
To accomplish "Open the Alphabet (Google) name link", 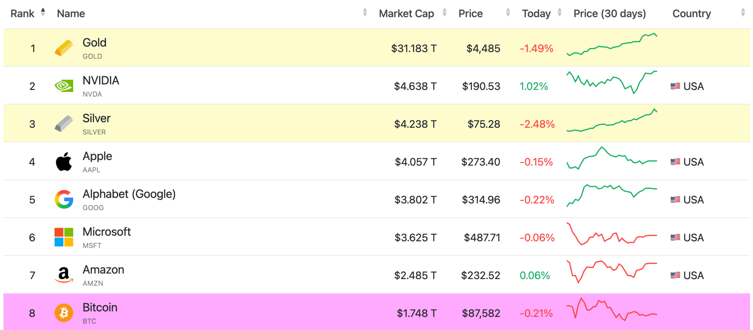I will tap(129, 194).
